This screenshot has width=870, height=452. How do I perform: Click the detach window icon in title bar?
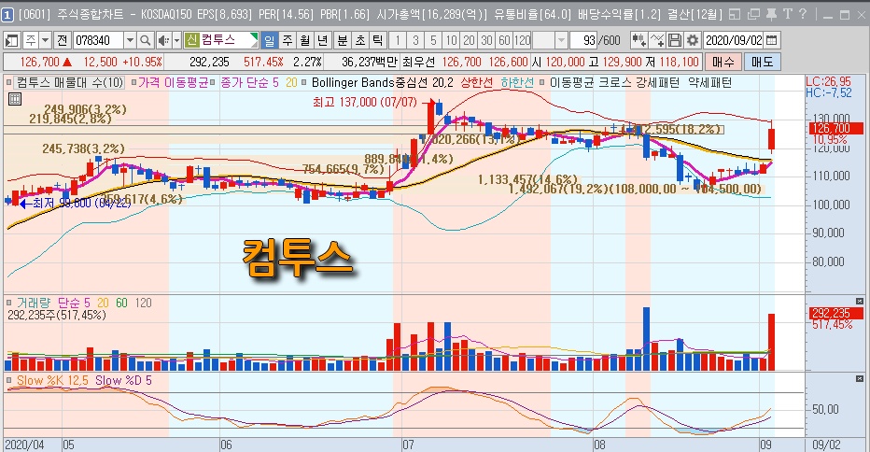tap(753, 14)
